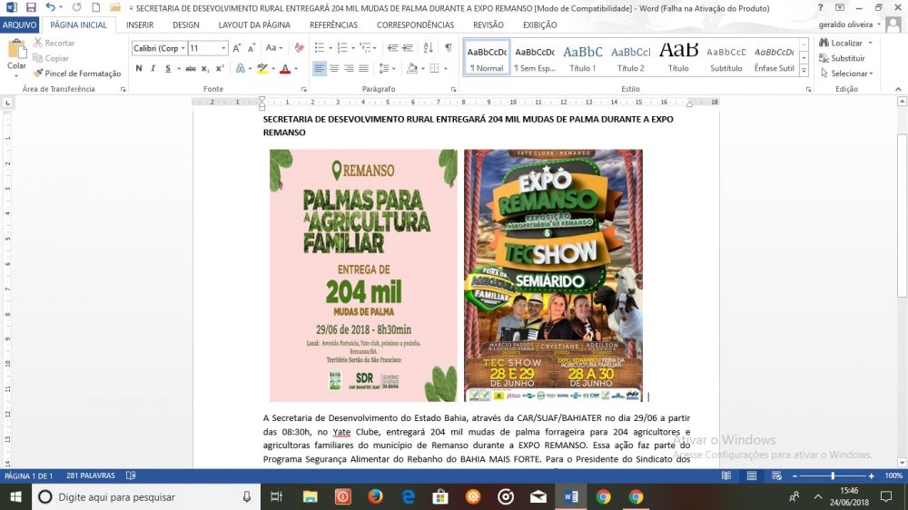Screen dimensions: 908x510
Task: Apply the Título 1 style
Action: (582, 57)
